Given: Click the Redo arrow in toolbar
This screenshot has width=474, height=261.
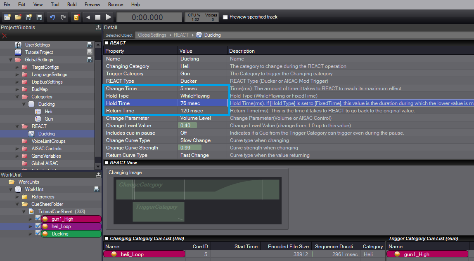Looking at the screenshot, I should pos(63,17).
